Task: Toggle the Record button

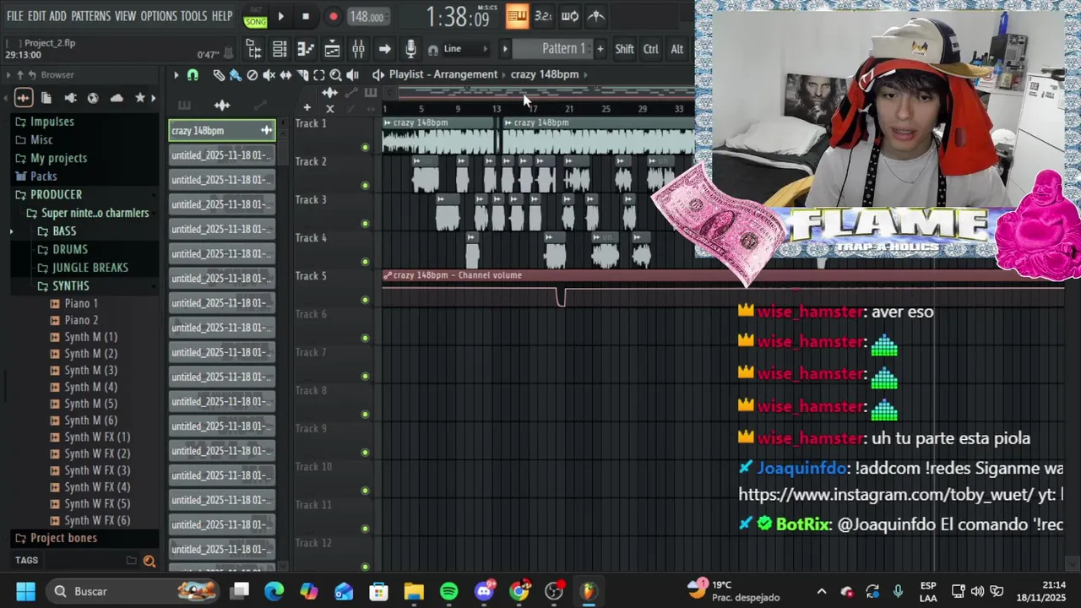Action: (x=333, y=16)
